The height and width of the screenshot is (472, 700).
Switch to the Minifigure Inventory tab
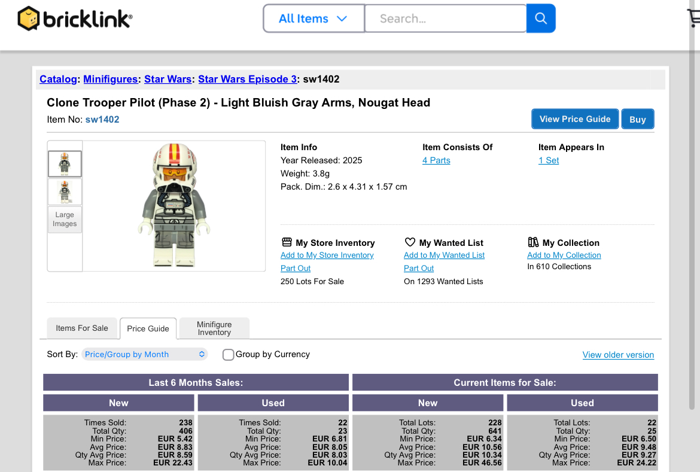(214, 328)
